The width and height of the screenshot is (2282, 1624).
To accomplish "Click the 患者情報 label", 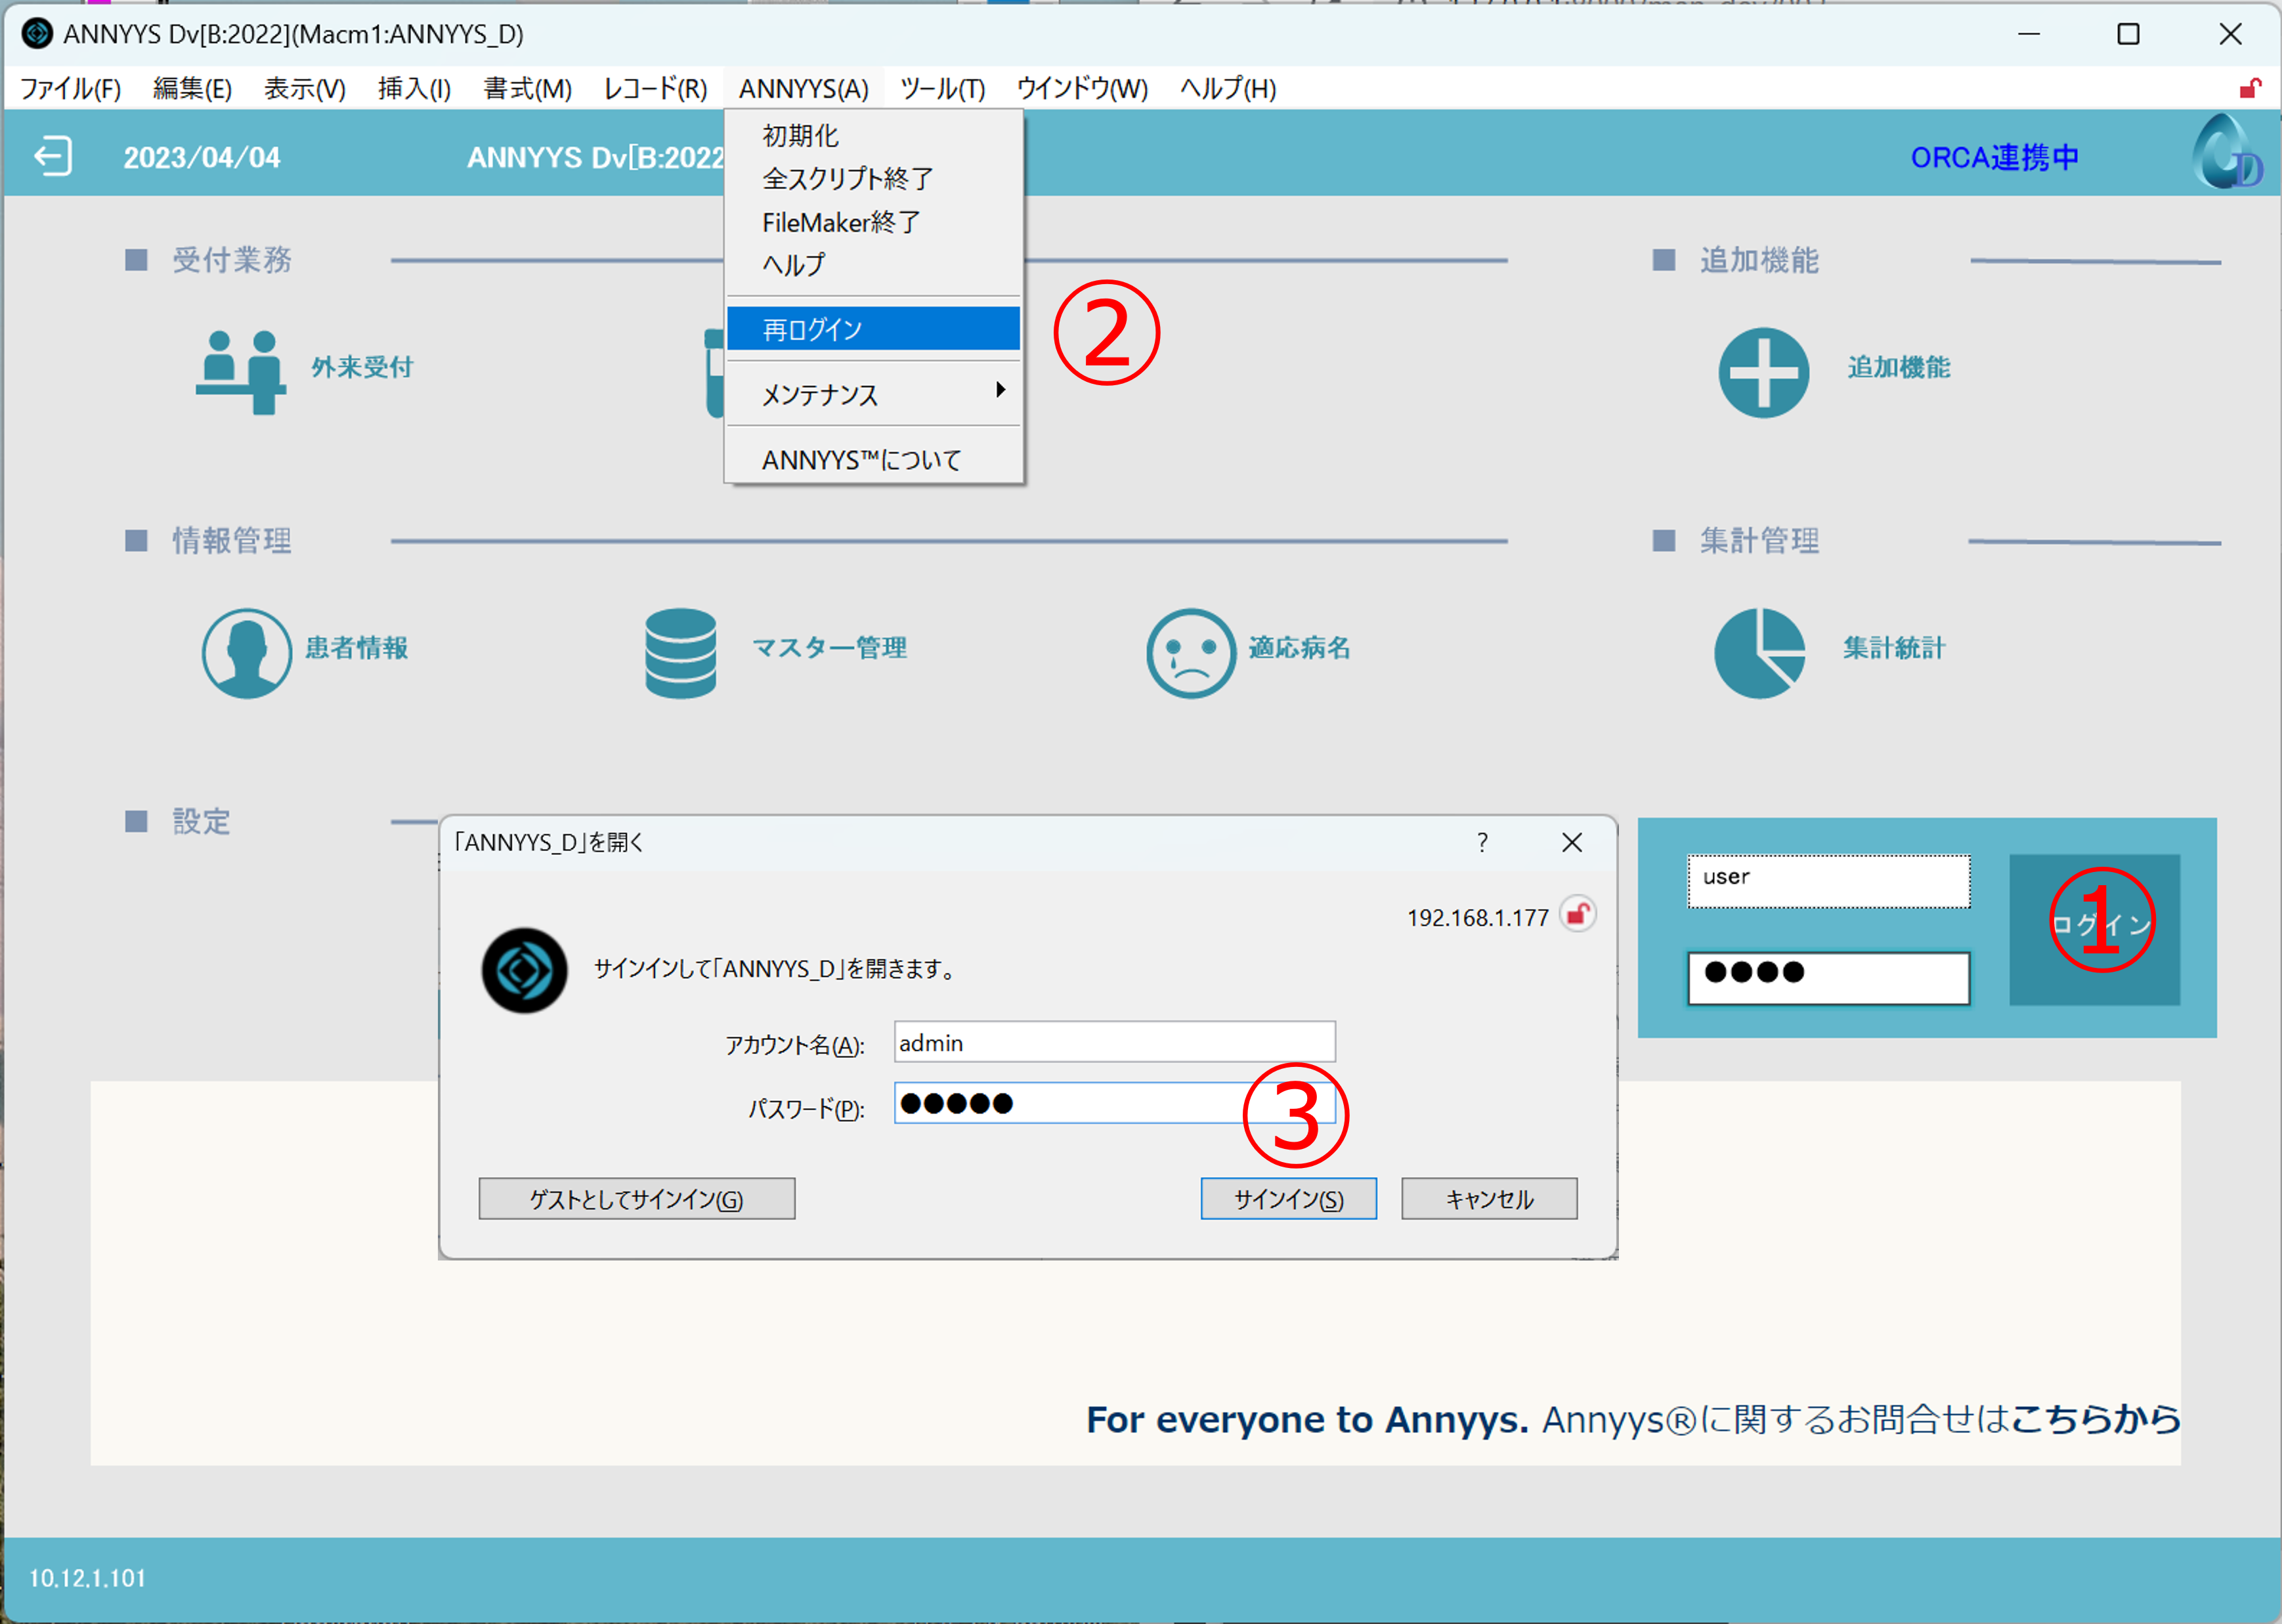I will (x=356, y=648).
